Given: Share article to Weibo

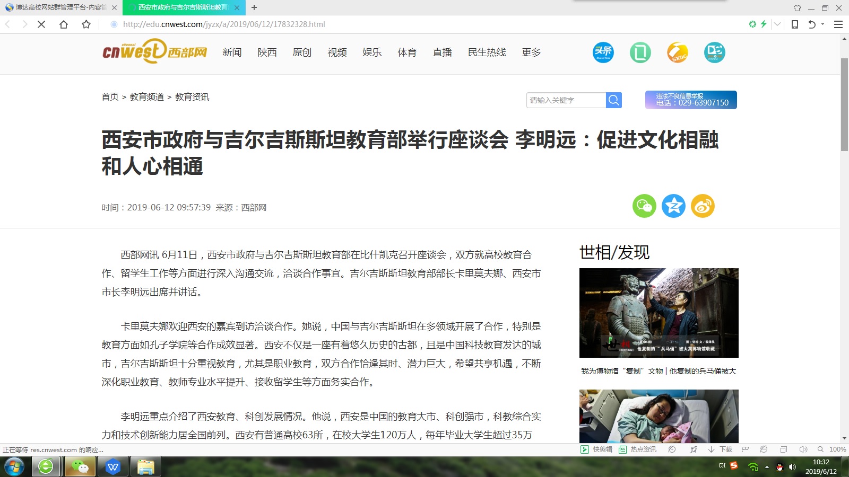Looking at the screenshot, I should pos(703,206).
